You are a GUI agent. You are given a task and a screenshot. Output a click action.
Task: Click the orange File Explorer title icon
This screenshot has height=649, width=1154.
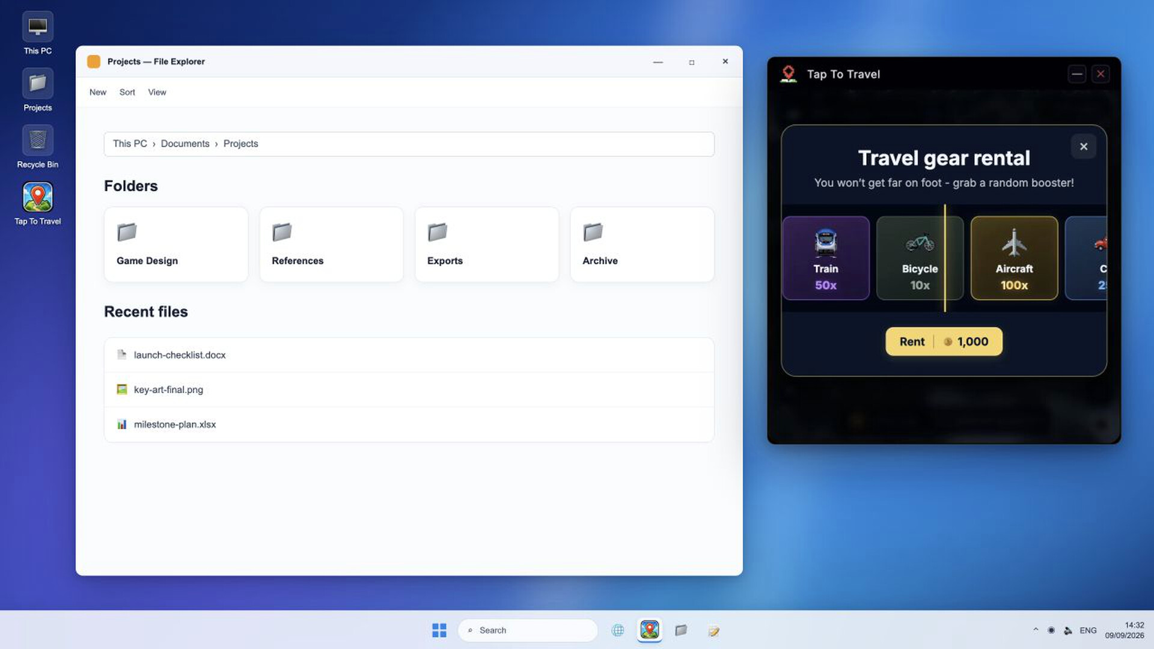(x=94, y=62)
